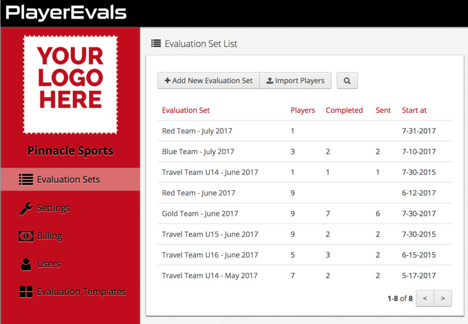Image resolution: width=468 pixels, height=324 pixels.
Task: Click the Start at column header
Action: point(414,110)
